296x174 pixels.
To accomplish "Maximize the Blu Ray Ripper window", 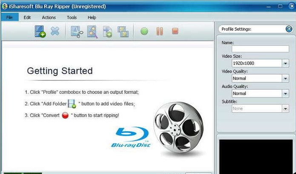I will coord(281,6).
